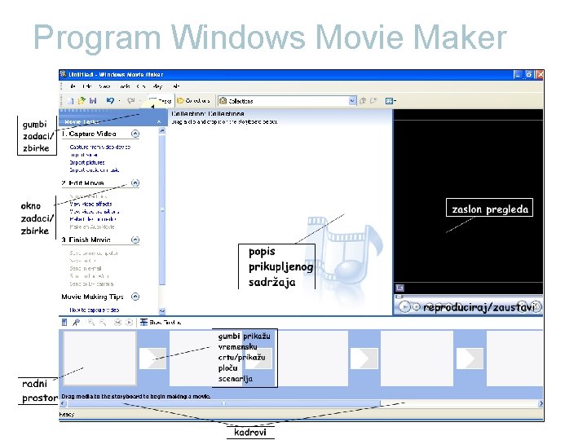Click Make titles or credits link
This screenshot has height=440, width=587.
(x=93, y=219)
